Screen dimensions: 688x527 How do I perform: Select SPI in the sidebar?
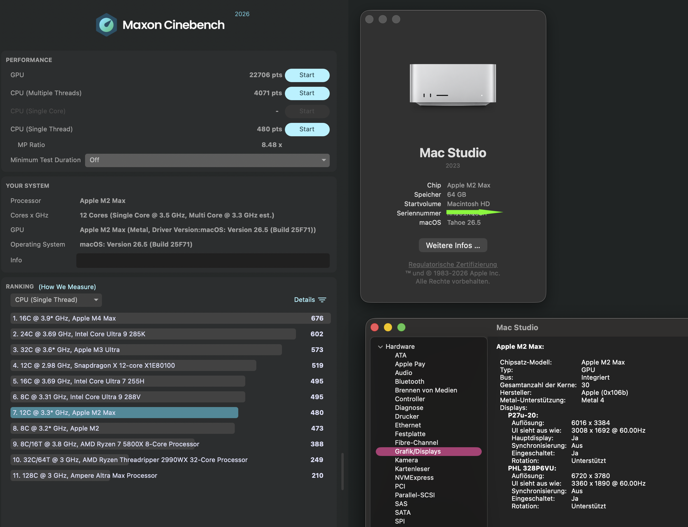(x=400, y=522)
